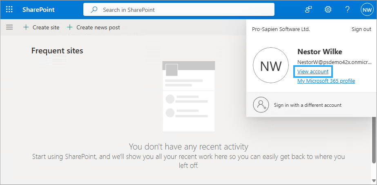The image size is (377, 185).
Task: Click the page vertical scrollbar
Action: 375,139
